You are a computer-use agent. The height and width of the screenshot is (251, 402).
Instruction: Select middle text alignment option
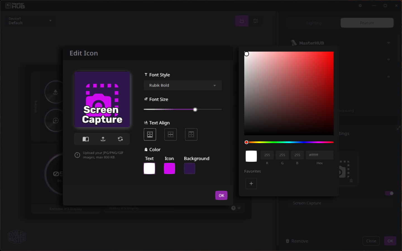[171, 134]
